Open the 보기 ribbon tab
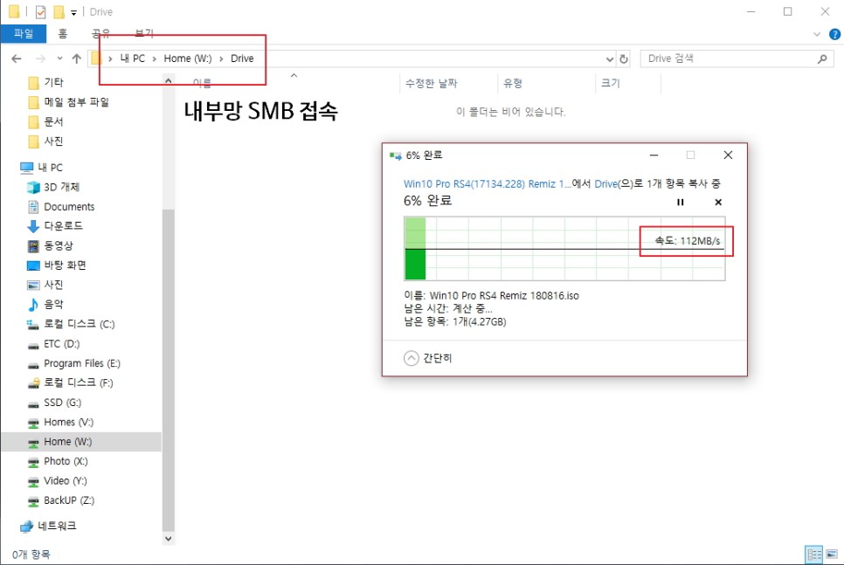The height and width of the screenshot is (565, 844). pyautogui.click(x=143, y=33)
